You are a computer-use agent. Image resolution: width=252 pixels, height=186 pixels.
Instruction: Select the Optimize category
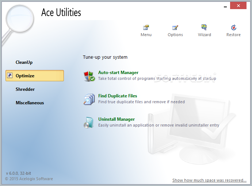pos(35,75)
